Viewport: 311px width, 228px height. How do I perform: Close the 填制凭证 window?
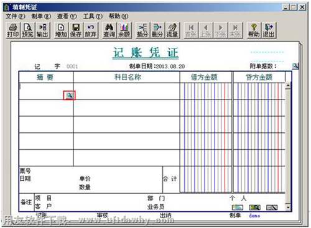302,7
